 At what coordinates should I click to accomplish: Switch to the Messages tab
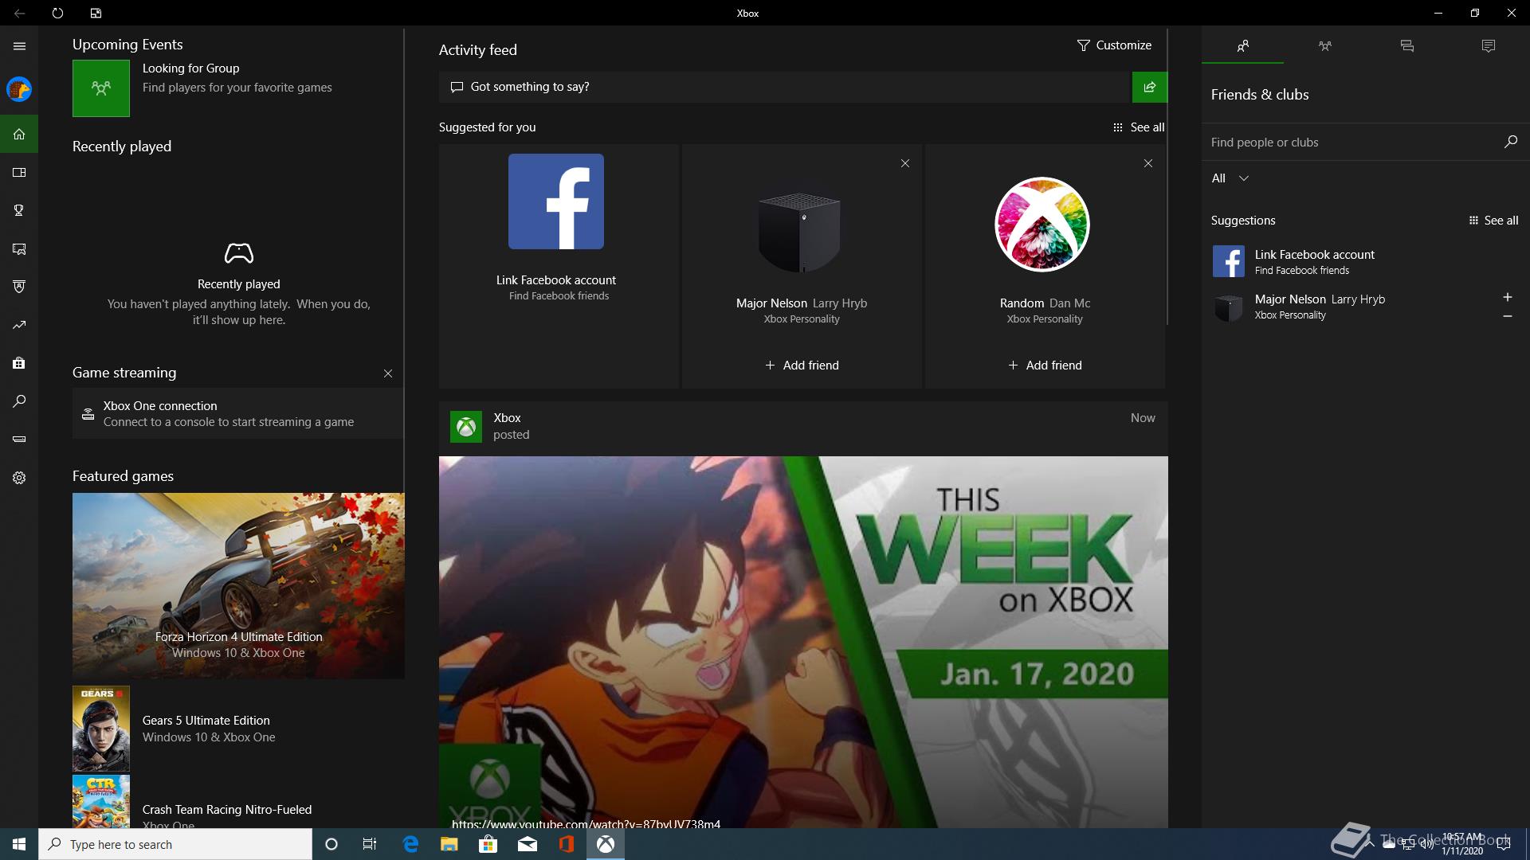pos(1406,46)
